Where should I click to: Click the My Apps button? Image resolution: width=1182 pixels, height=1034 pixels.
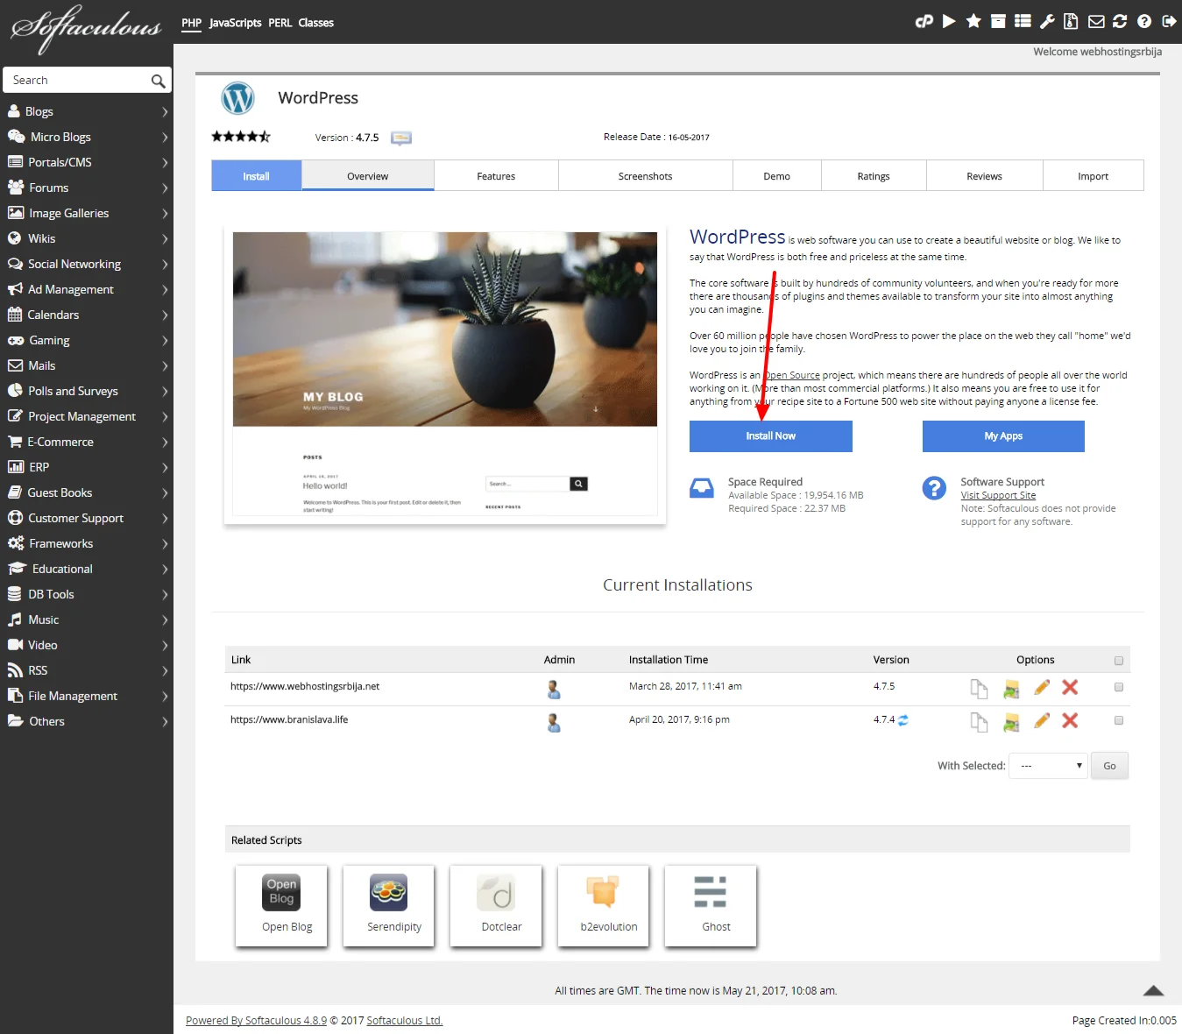[1003, 436]
